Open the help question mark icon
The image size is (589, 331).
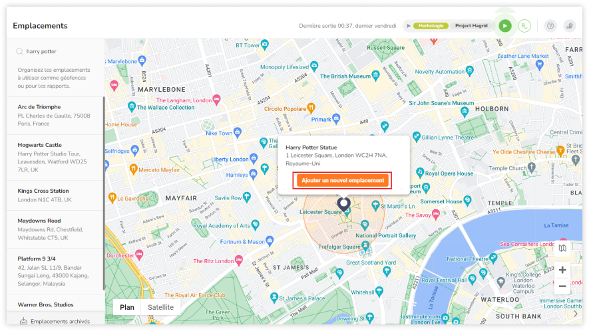tap(550, 26)
